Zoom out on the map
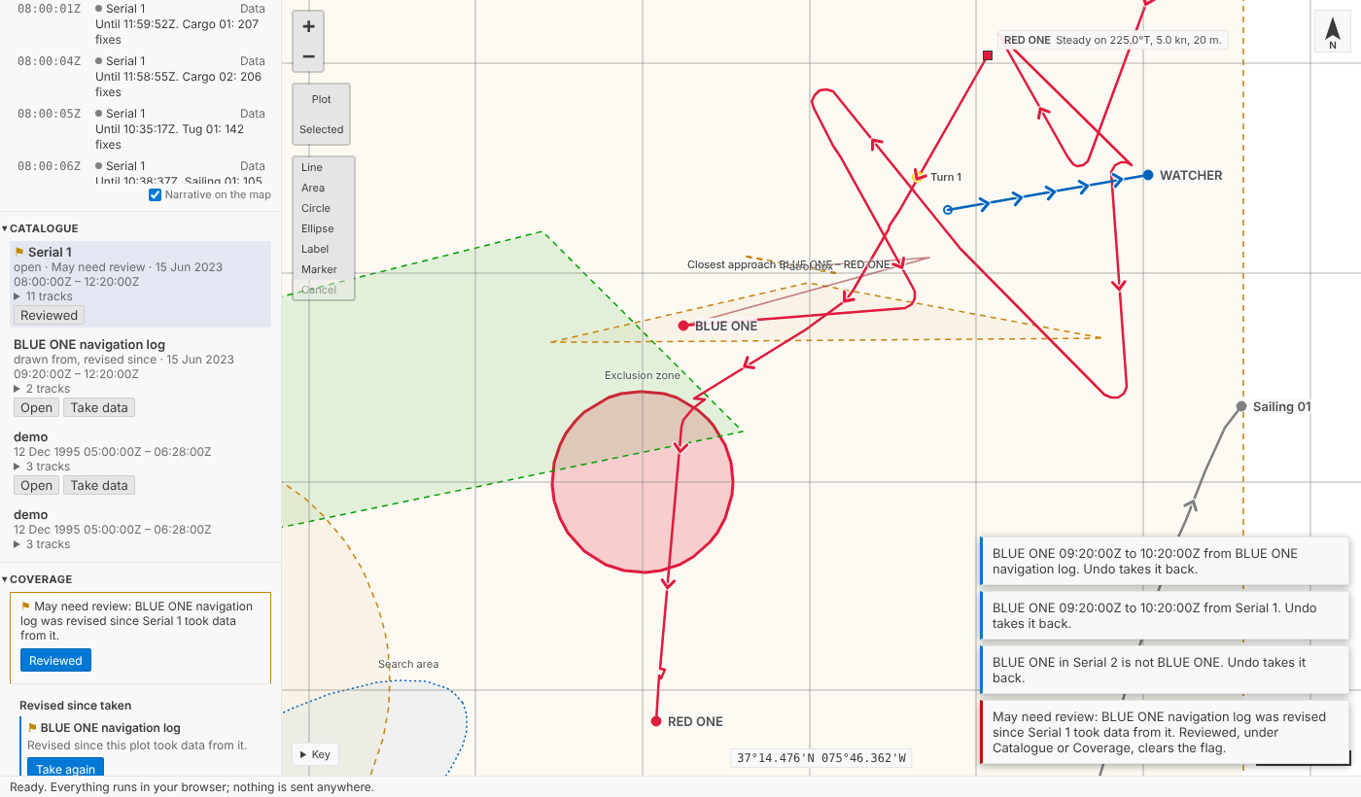 pyautogui.click(x=308, y=56)
